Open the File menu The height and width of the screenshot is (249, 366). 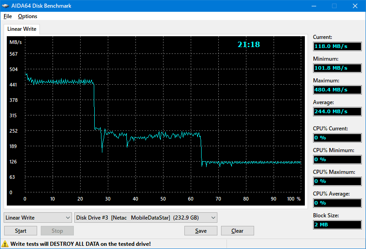8,16
